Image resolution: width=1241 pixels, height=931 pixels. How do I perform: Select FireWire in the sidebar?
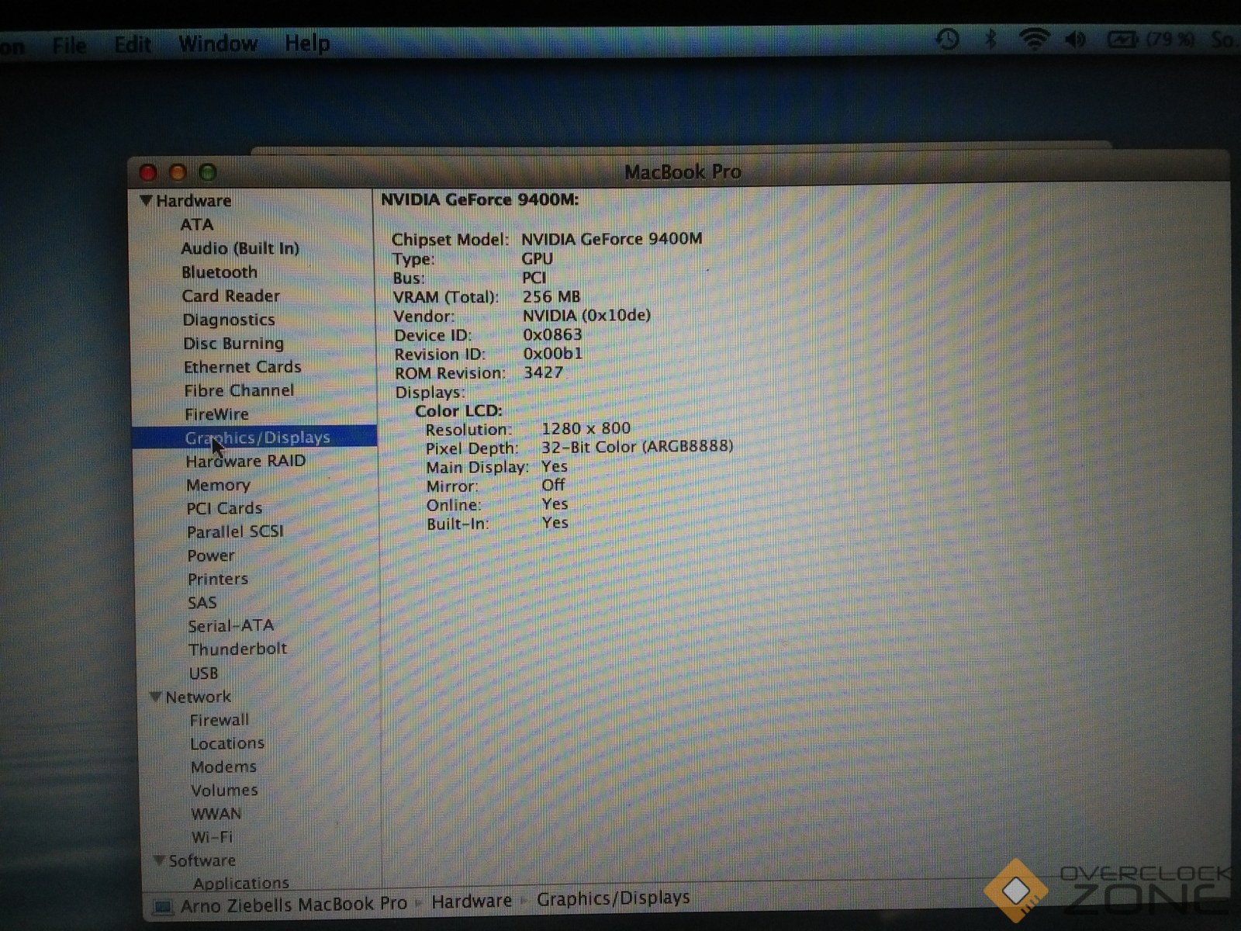[x=216, y=414]
